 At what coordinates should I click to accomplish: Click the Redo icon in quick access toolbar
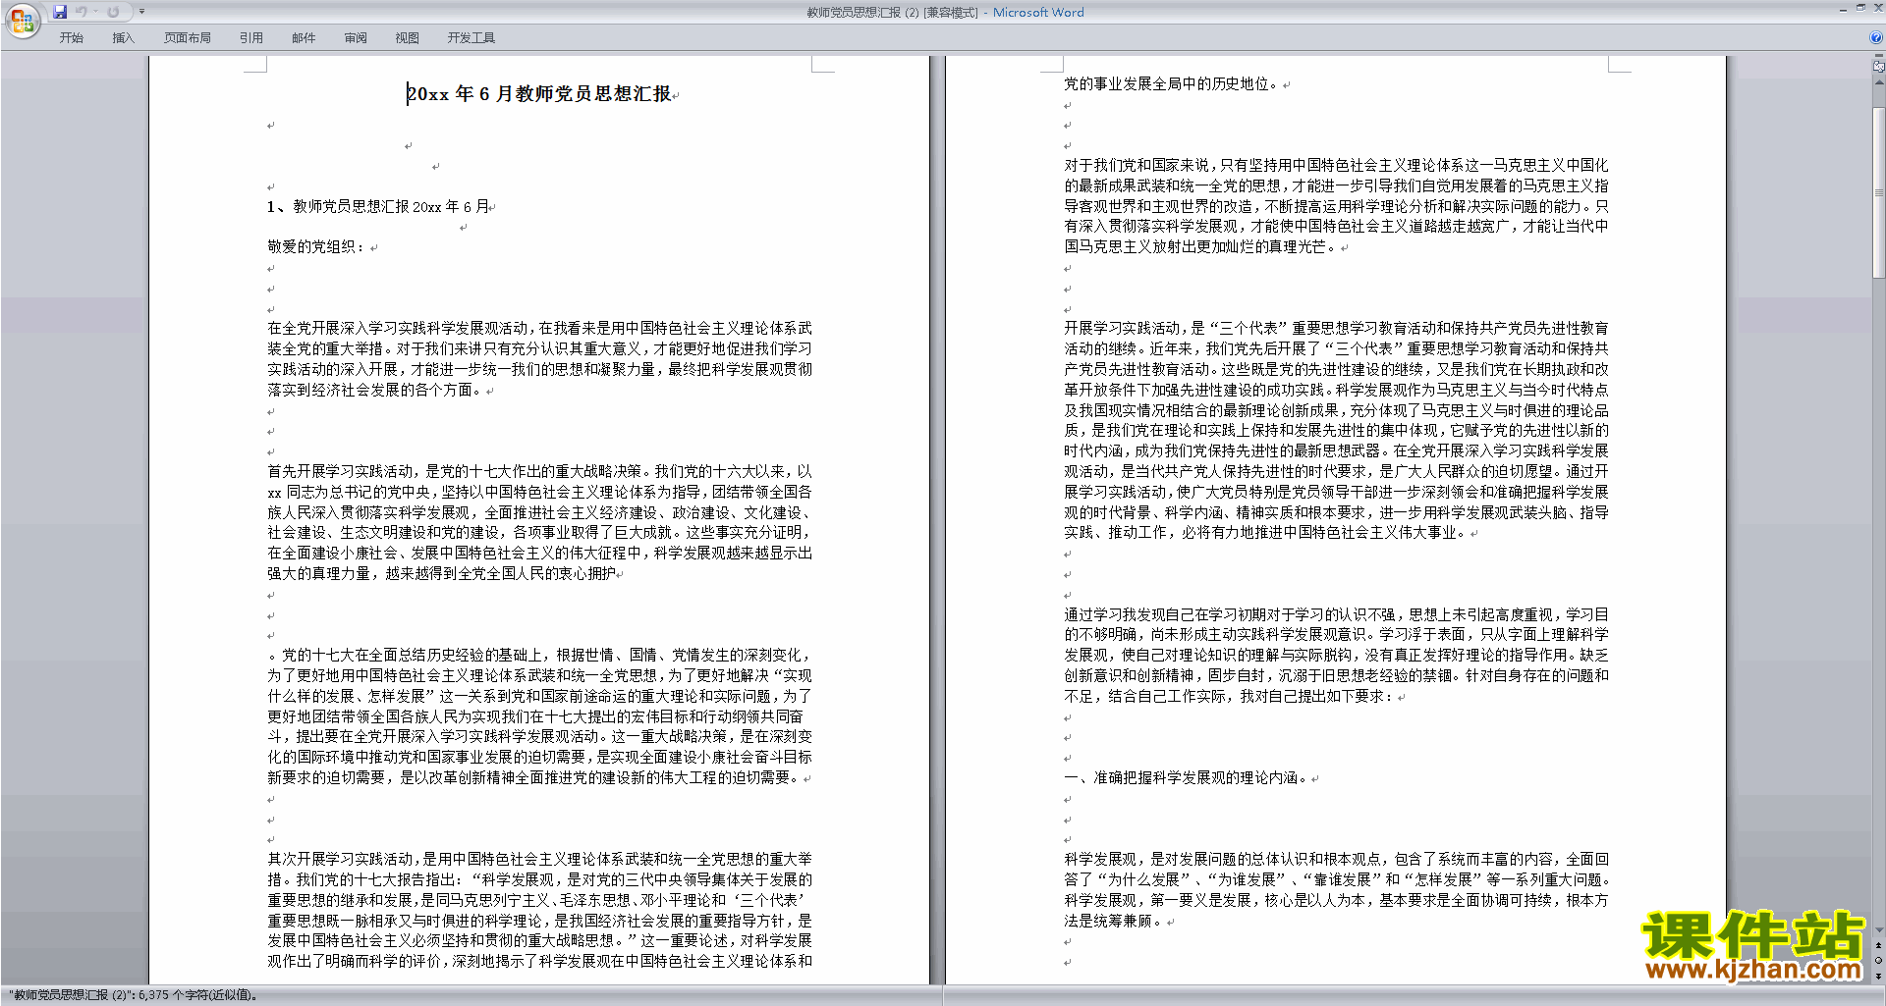pos(114,12)
